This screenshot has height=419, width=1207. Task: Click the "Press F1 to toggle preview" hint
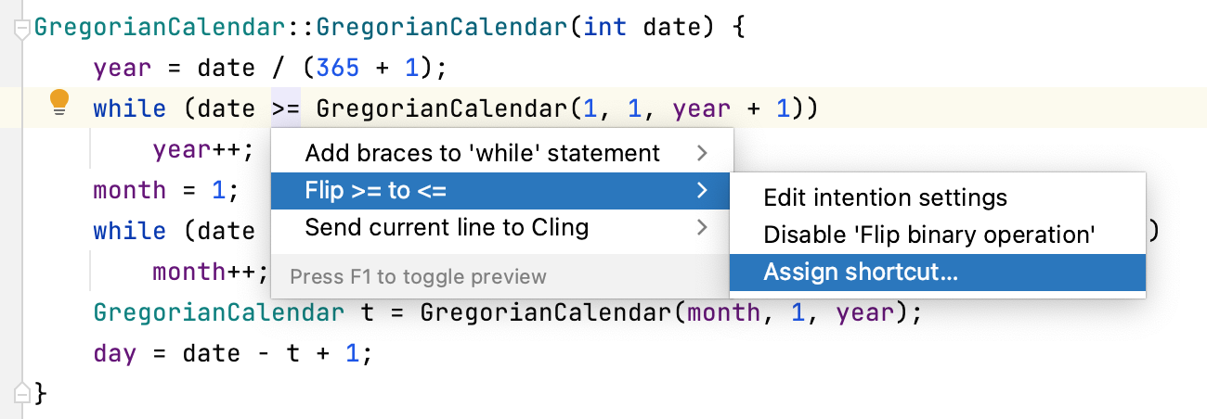pos(418,276)
